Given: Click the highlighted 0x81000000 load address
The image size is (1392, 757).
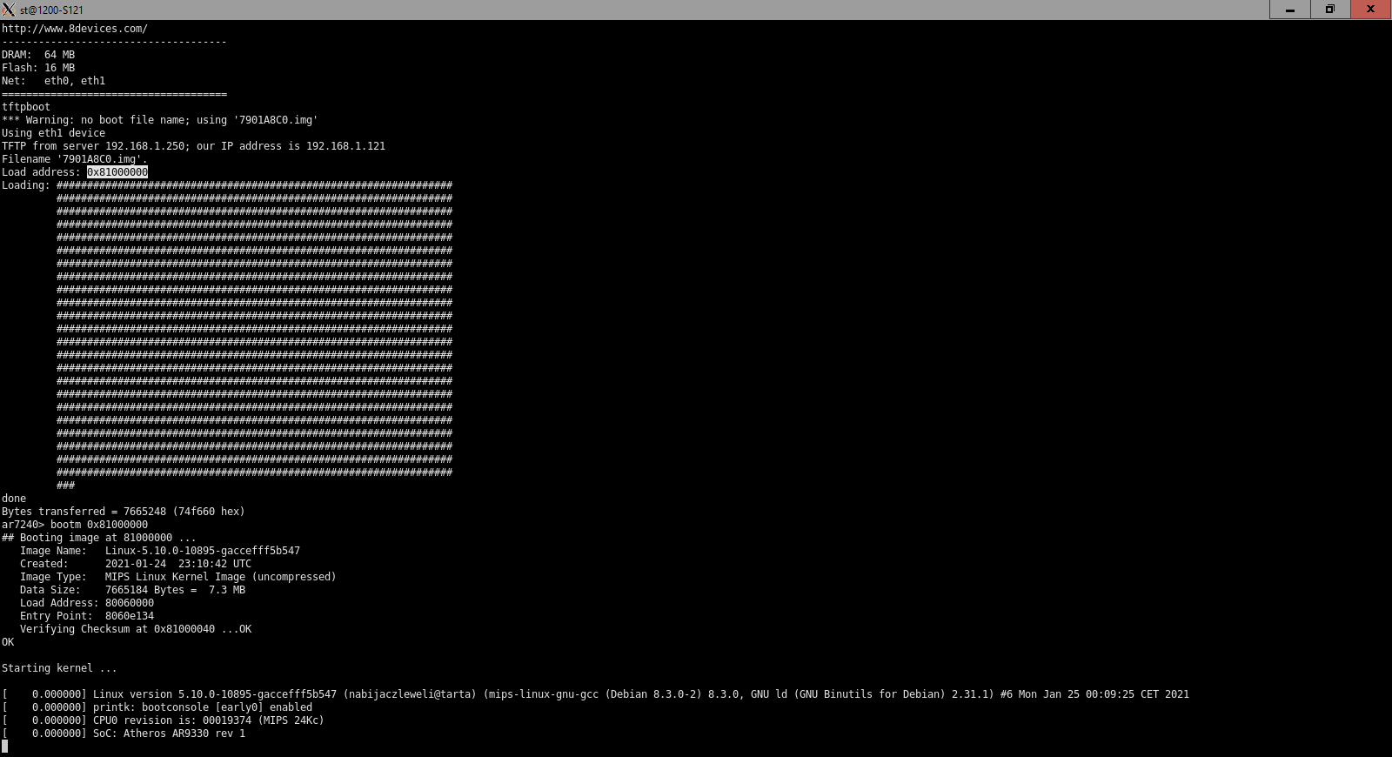Looking at the screenshot, I should (117, 172).
